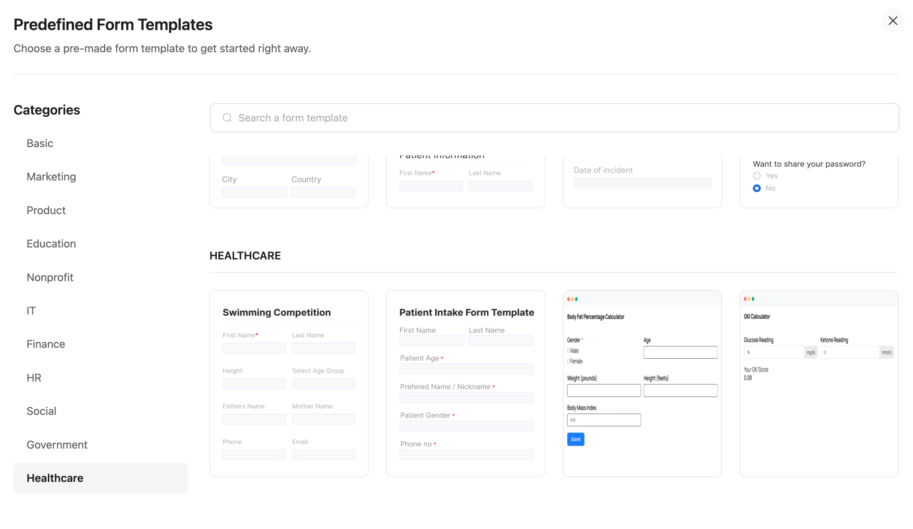This screenshot has height=529, width=913.
Task: Switch to the HR category
Action: [x=34, y=377]
